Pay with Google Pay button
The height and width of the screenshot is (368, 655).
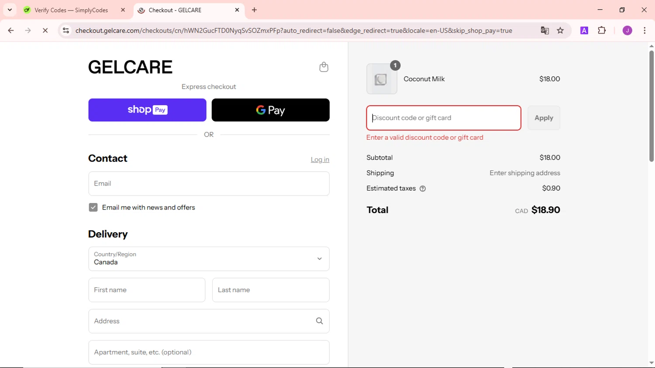270,110
